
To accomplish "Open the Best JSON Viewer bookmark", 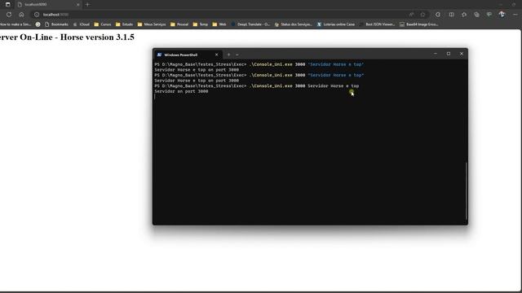I will tap(377, 24).
